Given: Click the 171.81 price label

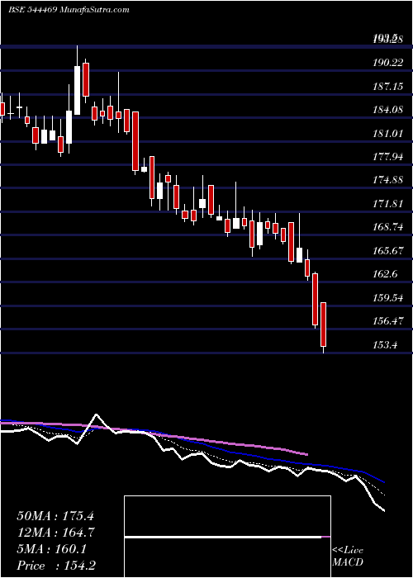Looking at the screenshot, I should (x=387, y=204).
